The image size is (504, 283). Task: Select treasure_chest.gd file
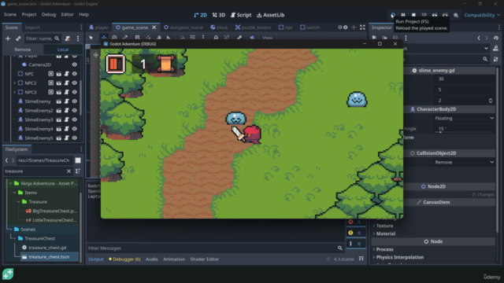coord(47,248)
